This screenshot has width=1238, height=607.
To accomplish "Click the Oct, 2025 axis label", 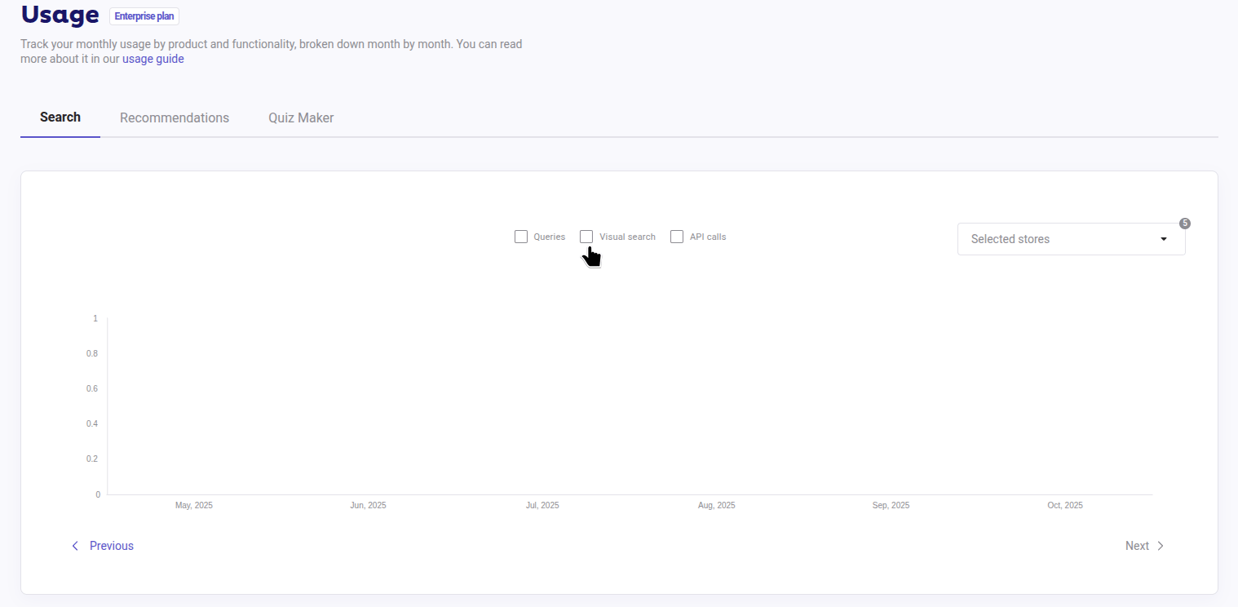I will (x=1064, y=504).
